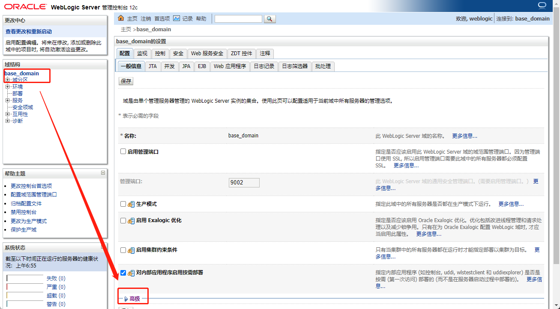Viewport: 560px width, 309px height.
Task: Expand the 环境 tree node
Action: [x=7, y=87]
